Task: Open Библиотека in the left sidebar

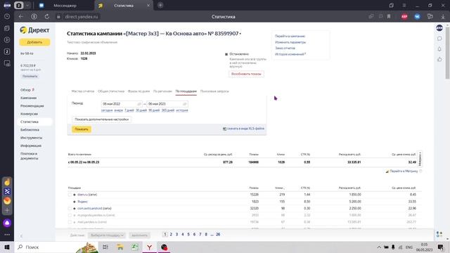Action: coord(30,129)
